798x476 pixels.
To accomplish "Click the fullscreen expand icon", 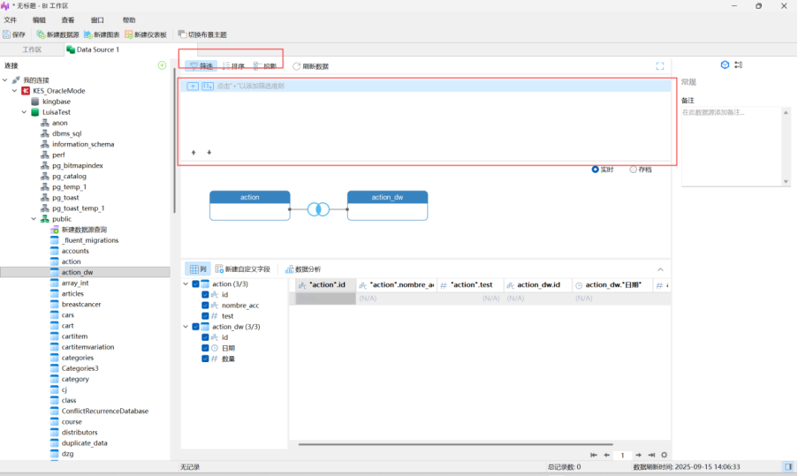I will pyautogui.click(x=659, y=66).
